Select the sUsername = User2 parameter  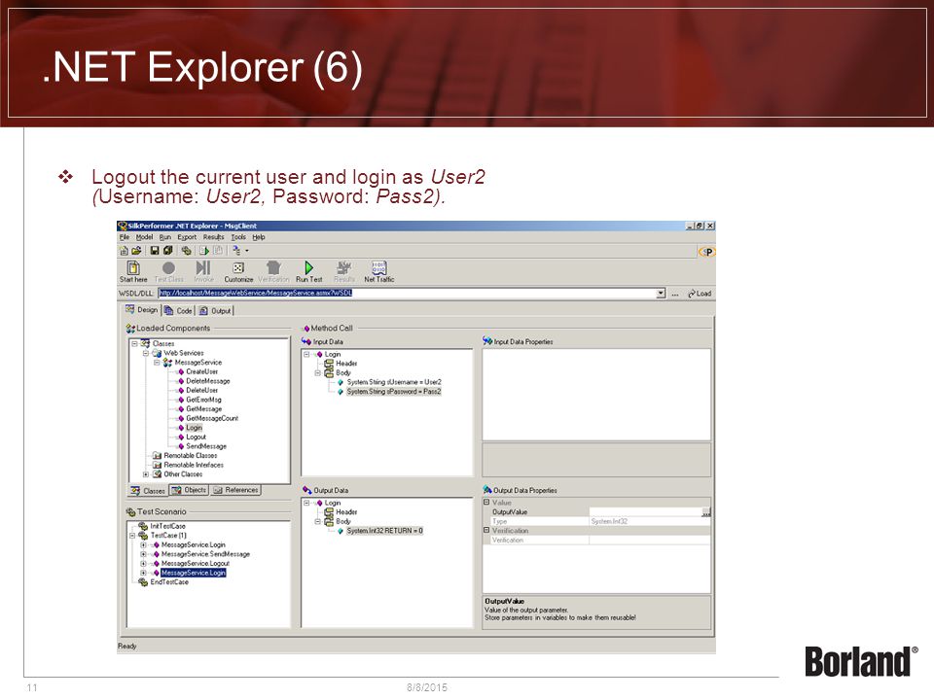[394, 382]
